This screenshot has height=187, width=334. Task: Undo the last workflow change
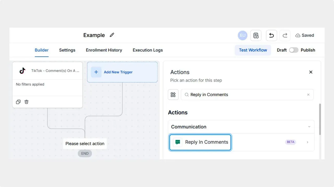[271, 35]
